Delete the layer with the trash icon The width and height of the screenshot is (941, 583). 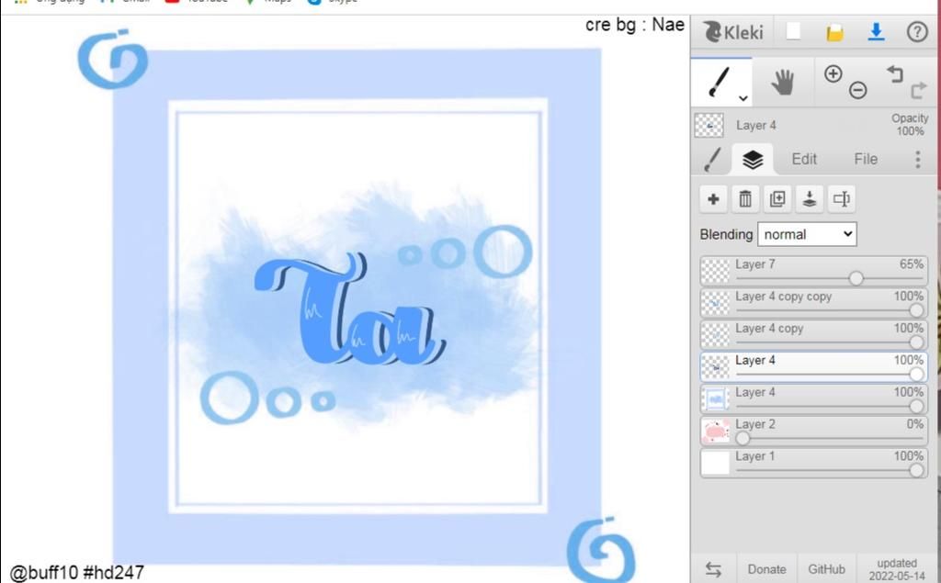pyautogui.click(x=745, y=199)
